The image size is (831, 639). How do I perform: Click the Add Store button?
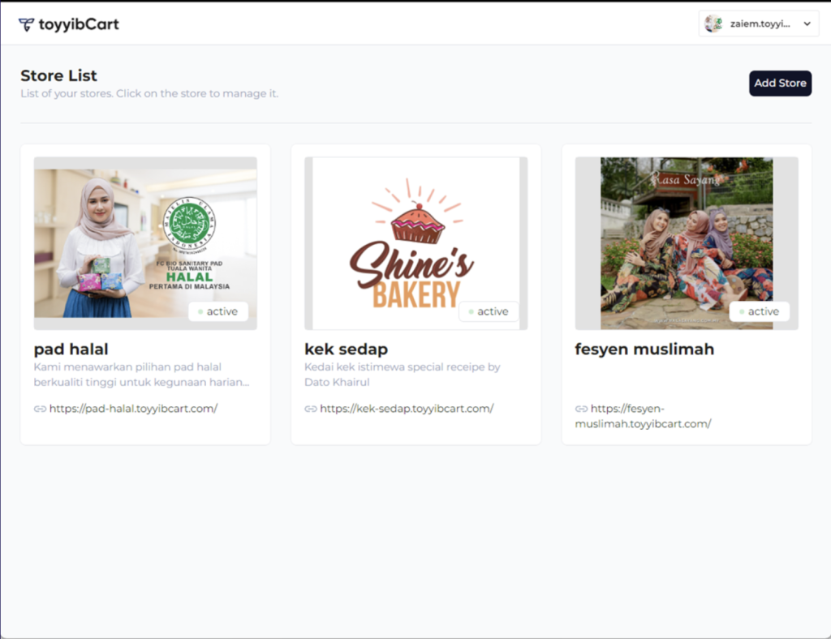pos(780,83)
